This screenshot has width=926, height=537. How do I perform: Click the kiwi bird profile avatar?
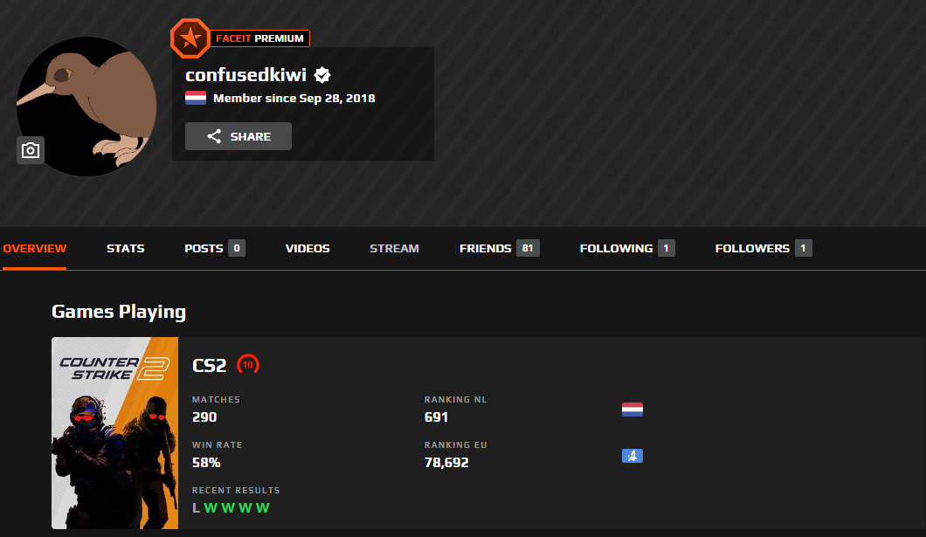pyautogui.click(x=86, y=107)
